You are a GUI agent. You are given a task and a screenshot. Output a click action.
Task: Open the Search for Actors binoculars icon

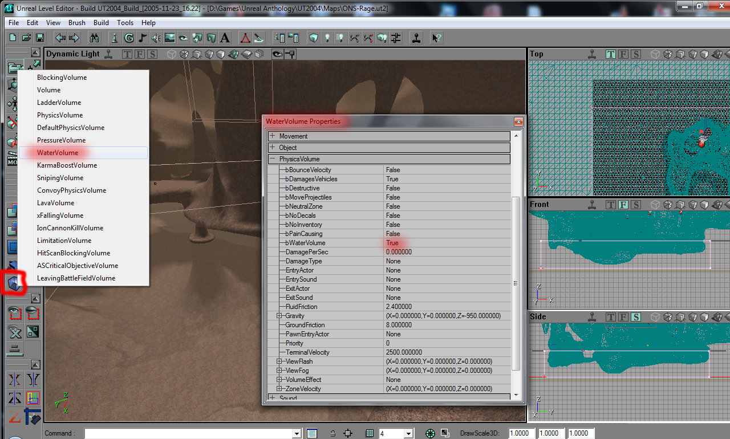pos(95,38)
